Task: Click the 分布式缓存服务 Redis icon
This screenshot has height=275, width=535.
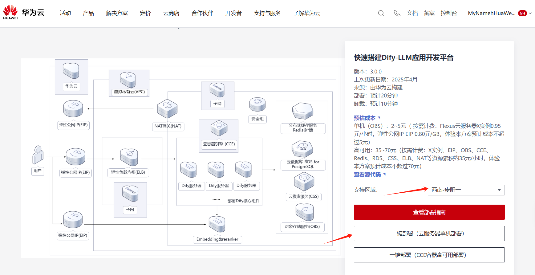Action: pos(303,111)
